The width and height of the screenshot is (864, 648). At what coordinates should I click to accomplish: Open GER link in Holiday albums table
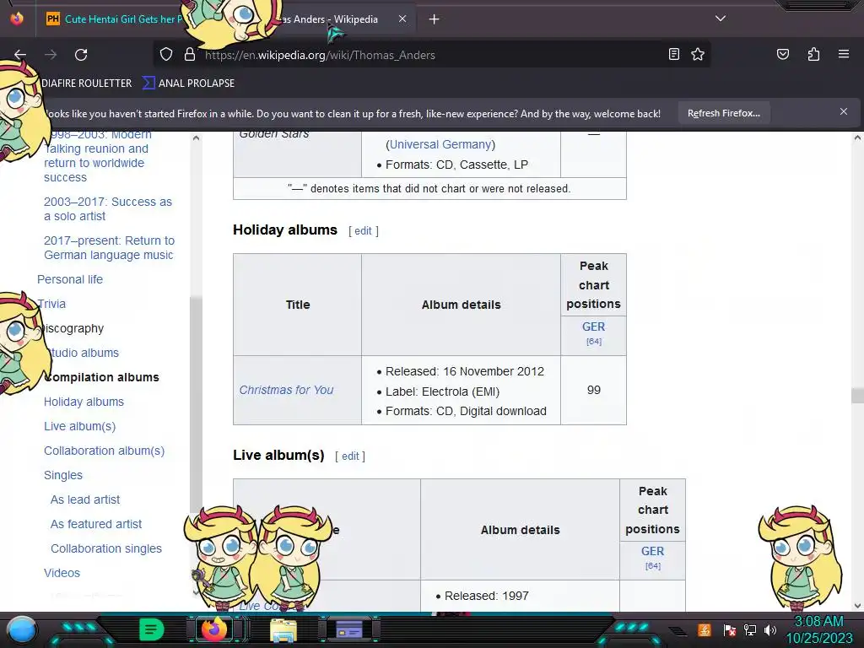pyautogui.click(x=593, y=327)
